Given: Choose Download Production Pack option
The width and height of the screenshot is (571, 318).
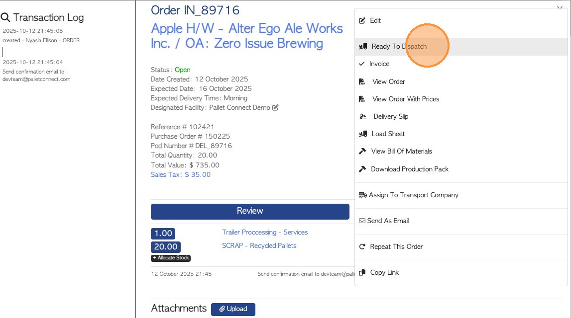Looking at the screenshot, I should pos(409,169).
